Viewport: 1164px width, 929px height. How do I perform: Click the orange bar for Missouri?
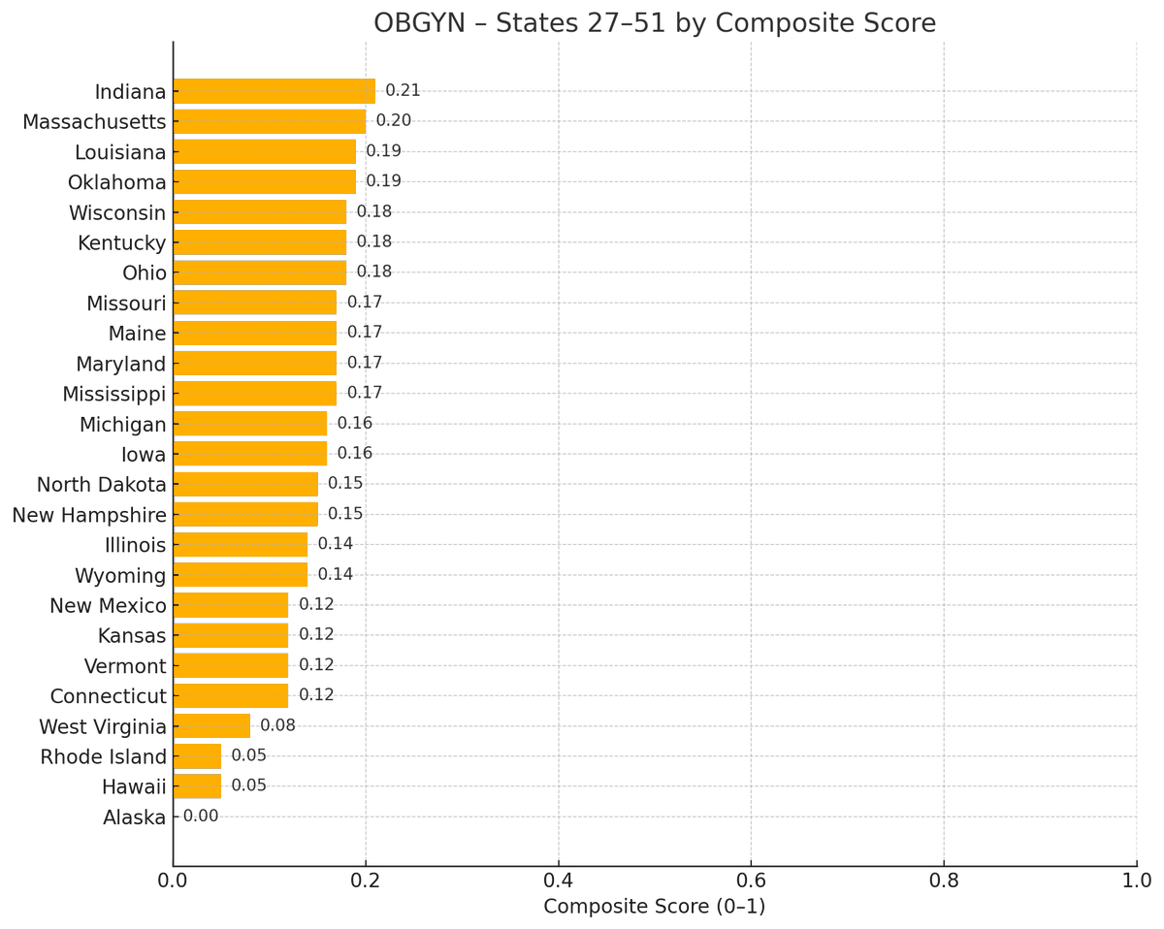255,303
